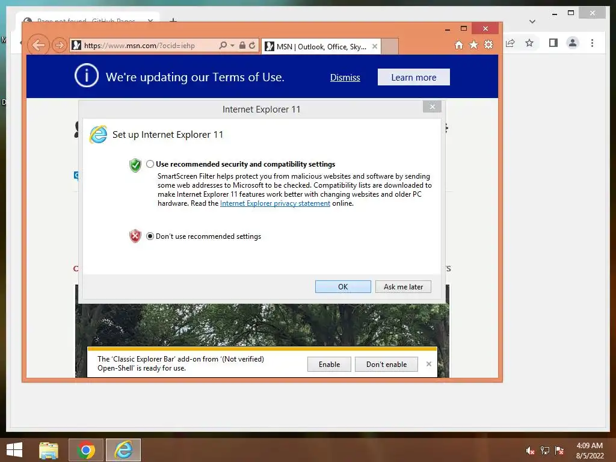
Task: Bookmark the page with Chrome star
Action: (529, 43)
